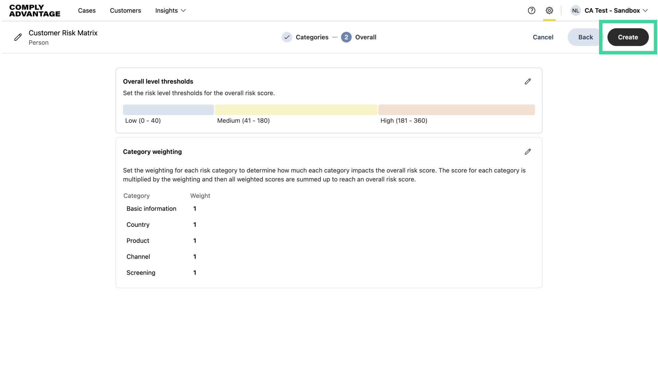The image size is (658, 370).
Task: Click the help question mark icon
Action: pos(532,11)
